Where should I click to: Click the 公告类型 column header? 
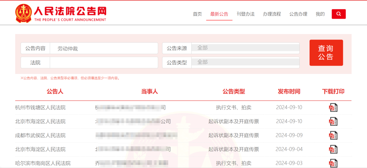233,92
